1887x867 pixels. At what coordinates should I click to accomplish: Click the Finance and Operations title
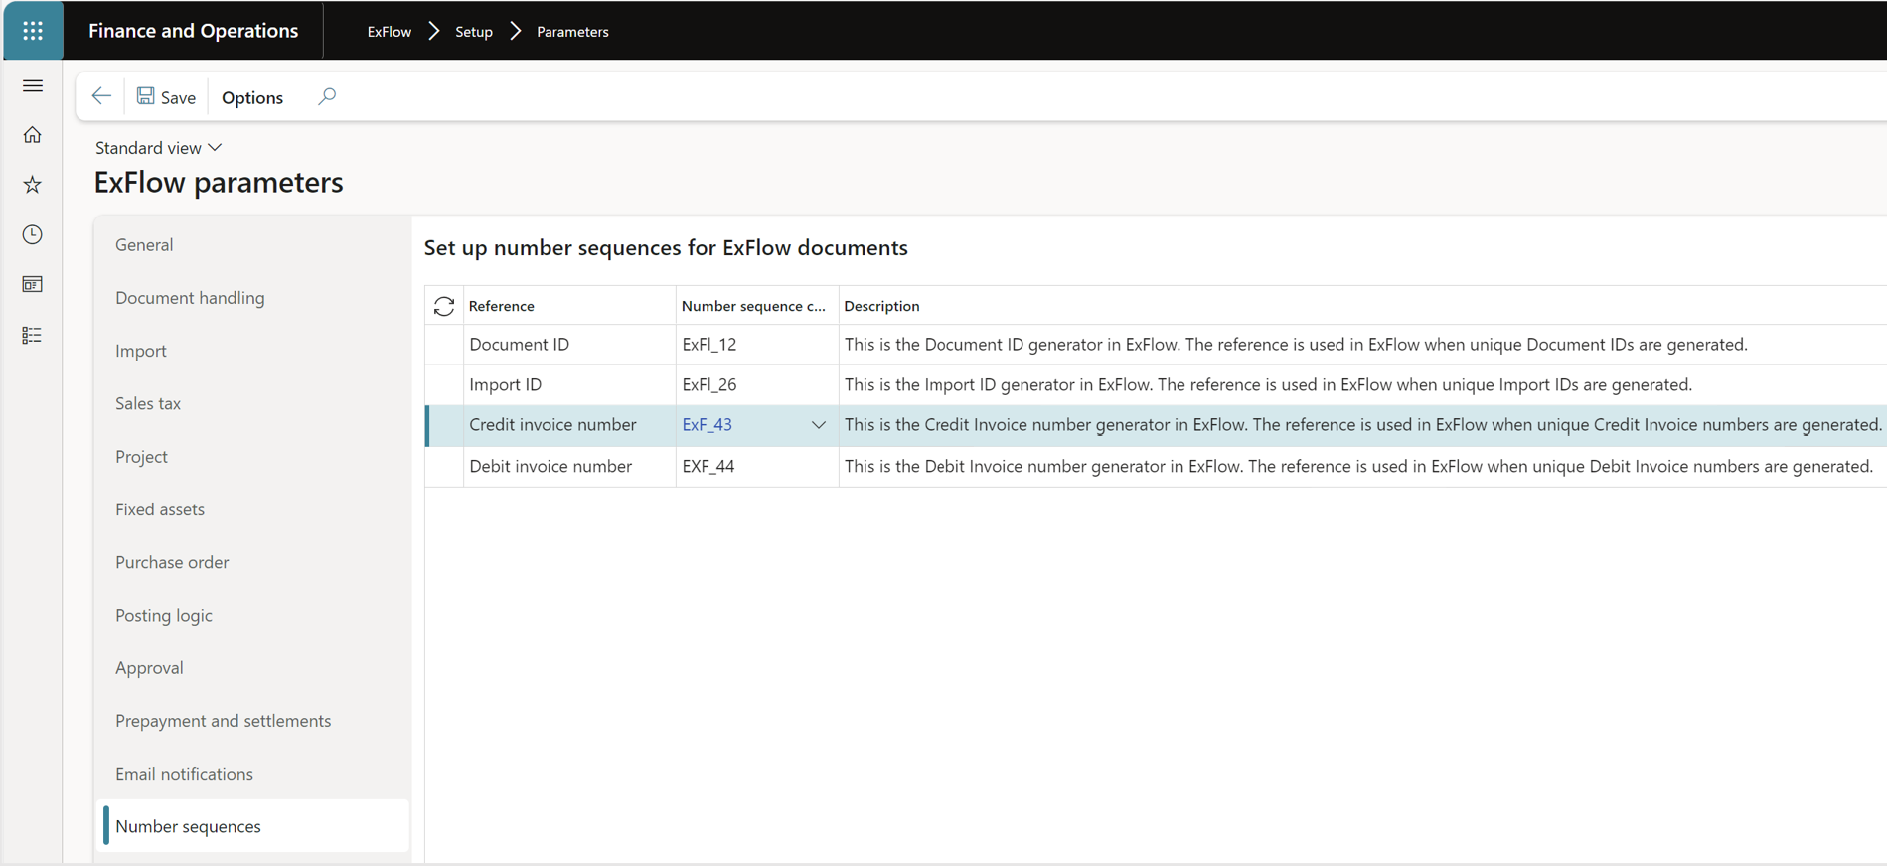pyautogui.click(x=194, y=31)
